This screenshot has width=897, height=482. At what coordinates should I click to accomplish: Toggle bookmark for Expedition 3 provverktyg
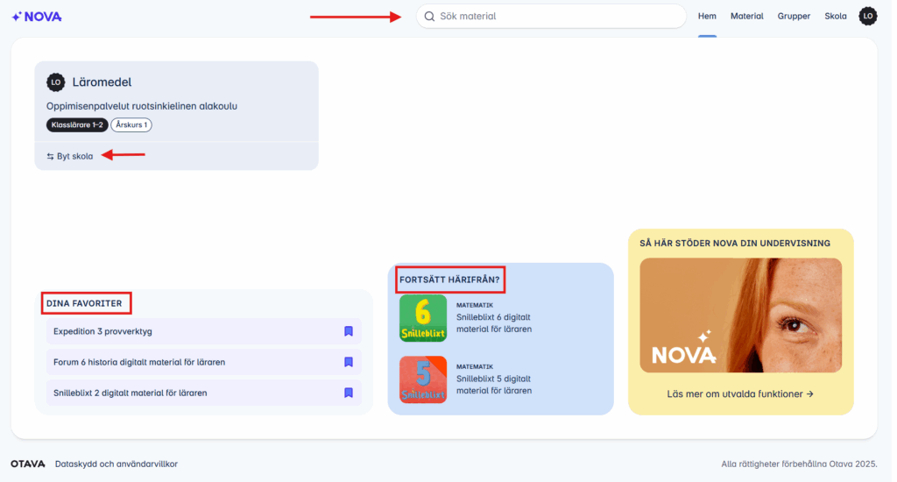pyautogui.click(x=349, y=331)
